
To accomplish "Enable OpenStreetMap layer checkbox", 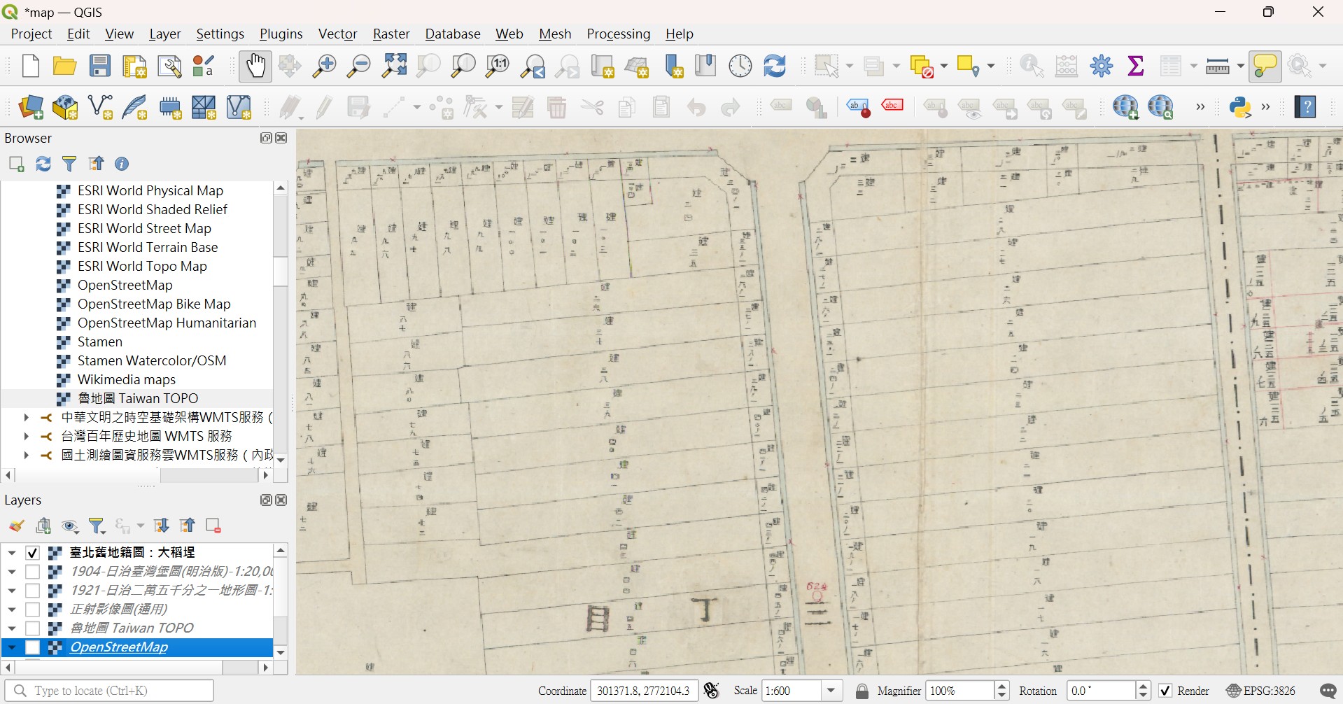I will 32,647.
